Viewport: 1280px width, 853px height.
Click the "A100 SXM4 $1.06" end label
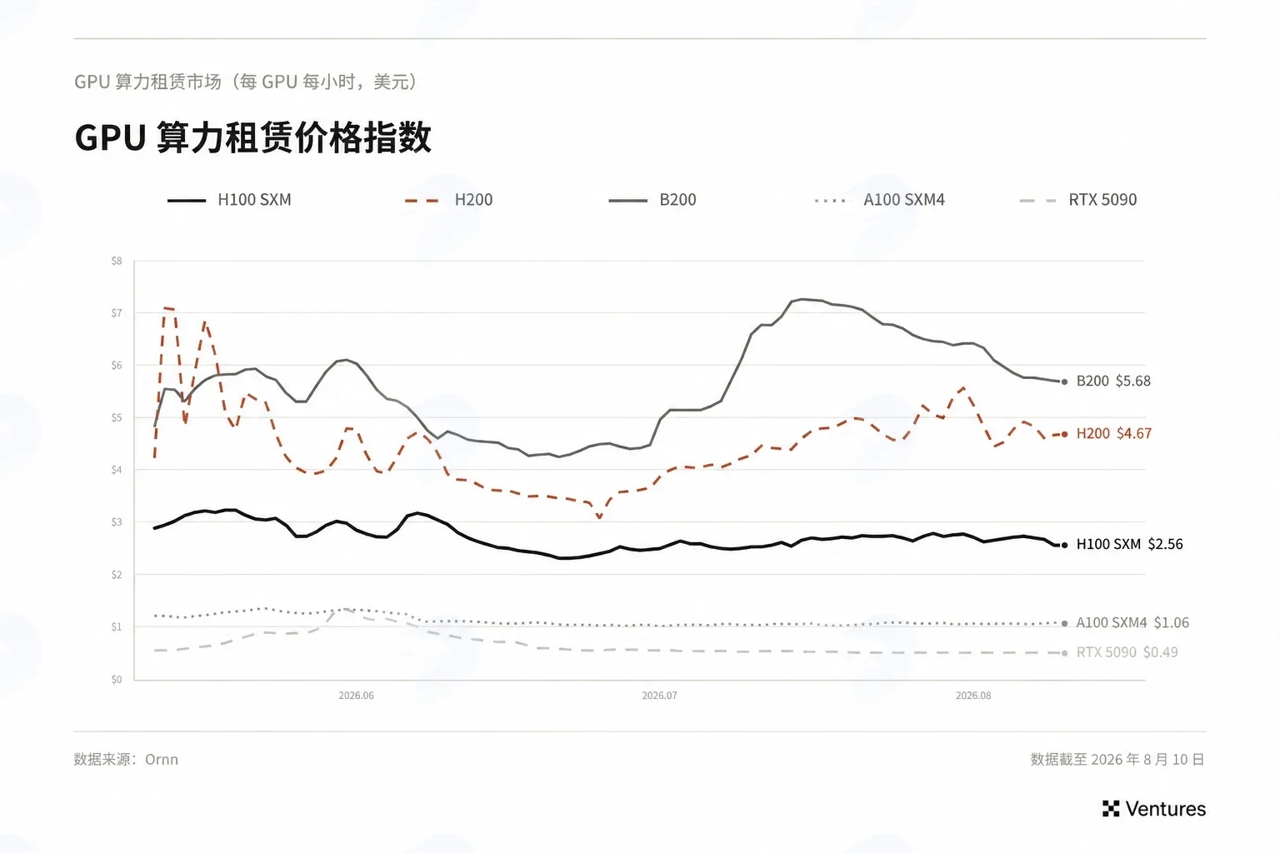(x=1132, y=622)
